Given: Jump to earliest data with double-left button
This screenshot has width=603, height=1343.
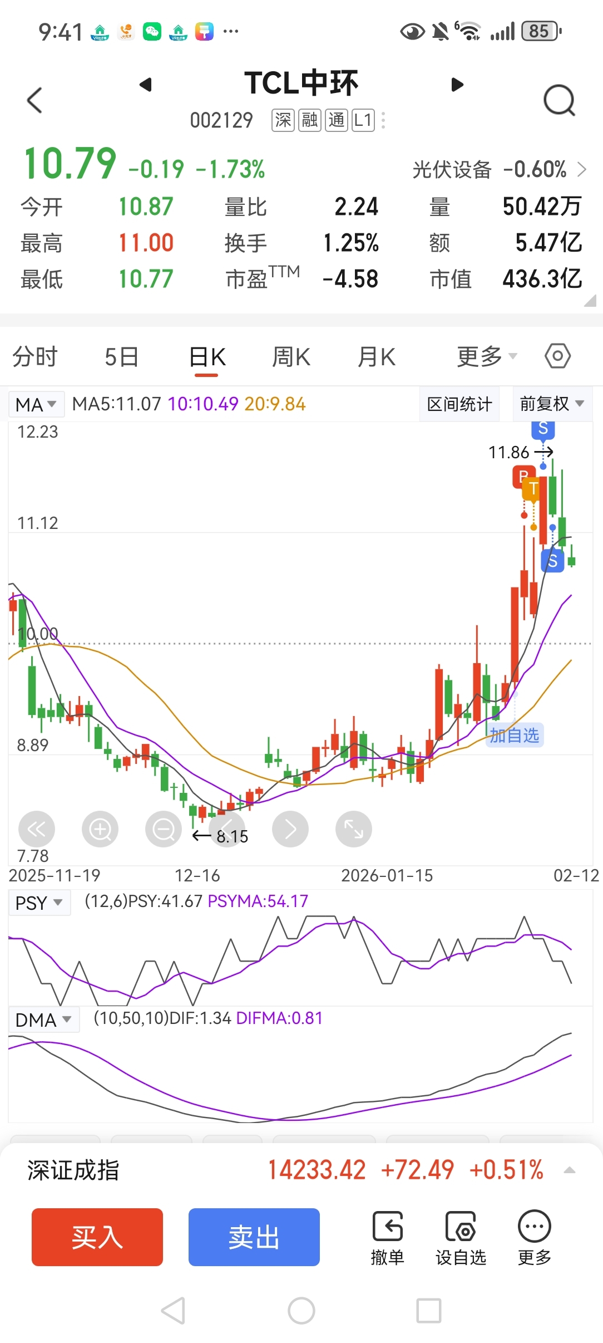Looking at the screenshot, I should coord(37,829).
